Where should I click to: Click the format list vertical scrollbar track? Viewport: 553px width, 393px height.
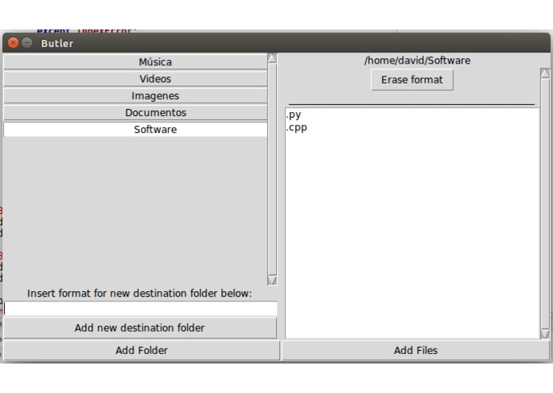point(545,204)
